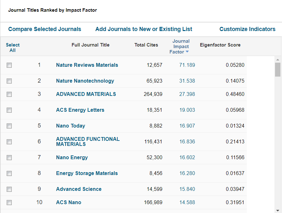This screenshot has height=213, width=282.
Task: Click total cites value 52,300
Action: 155,157
